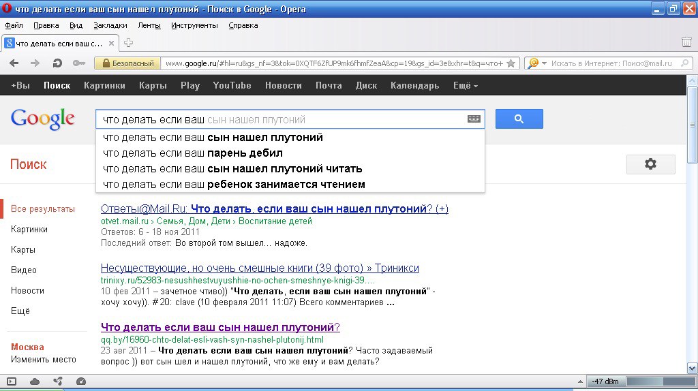Screen dimensions: 698x391
Task: Open Opera Unite icon in the status bar
Action: pos(58,381)
